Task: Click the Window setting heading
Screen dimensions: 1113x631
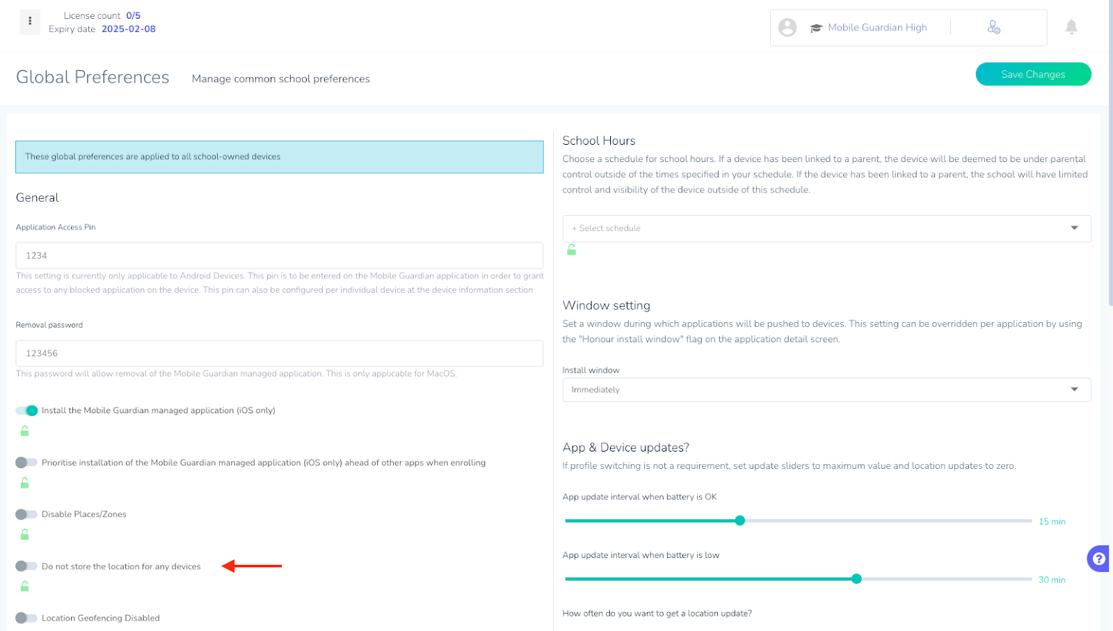Action: [x=607, y=305]
